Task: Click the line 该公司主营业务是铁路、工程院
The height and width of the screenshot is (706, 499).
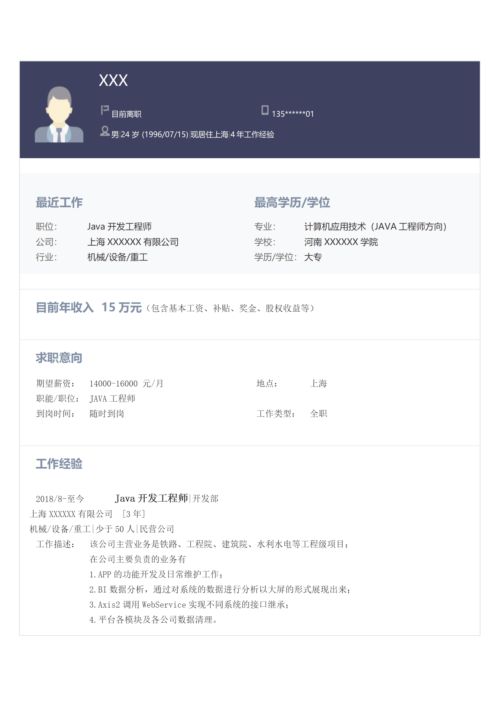Action: click(219, 544)
